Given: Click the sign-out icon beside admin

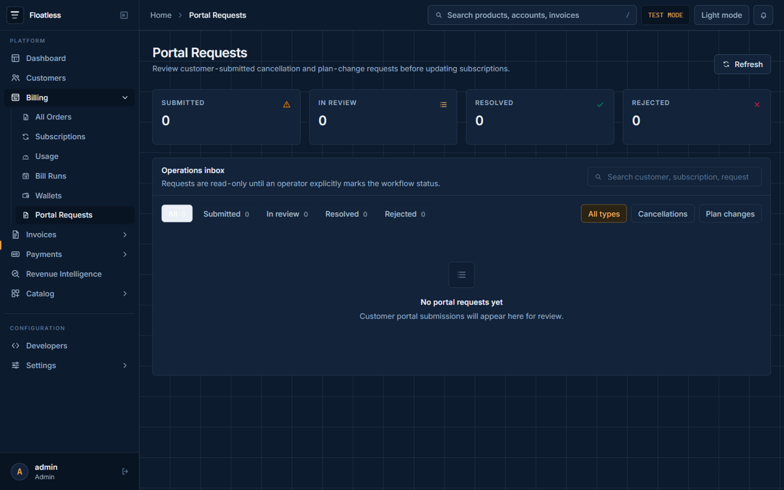Looking at the screenshot, I should 125,471.
